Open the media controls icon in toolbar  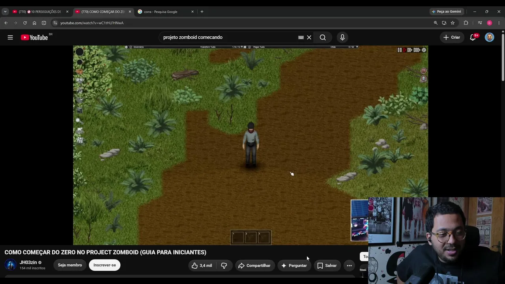coord(480,23)
